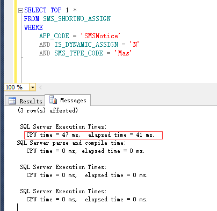Click 'SQL Server parse and compile time:' line
Viewport: 217px width, 211px height.
coord(71,143)
